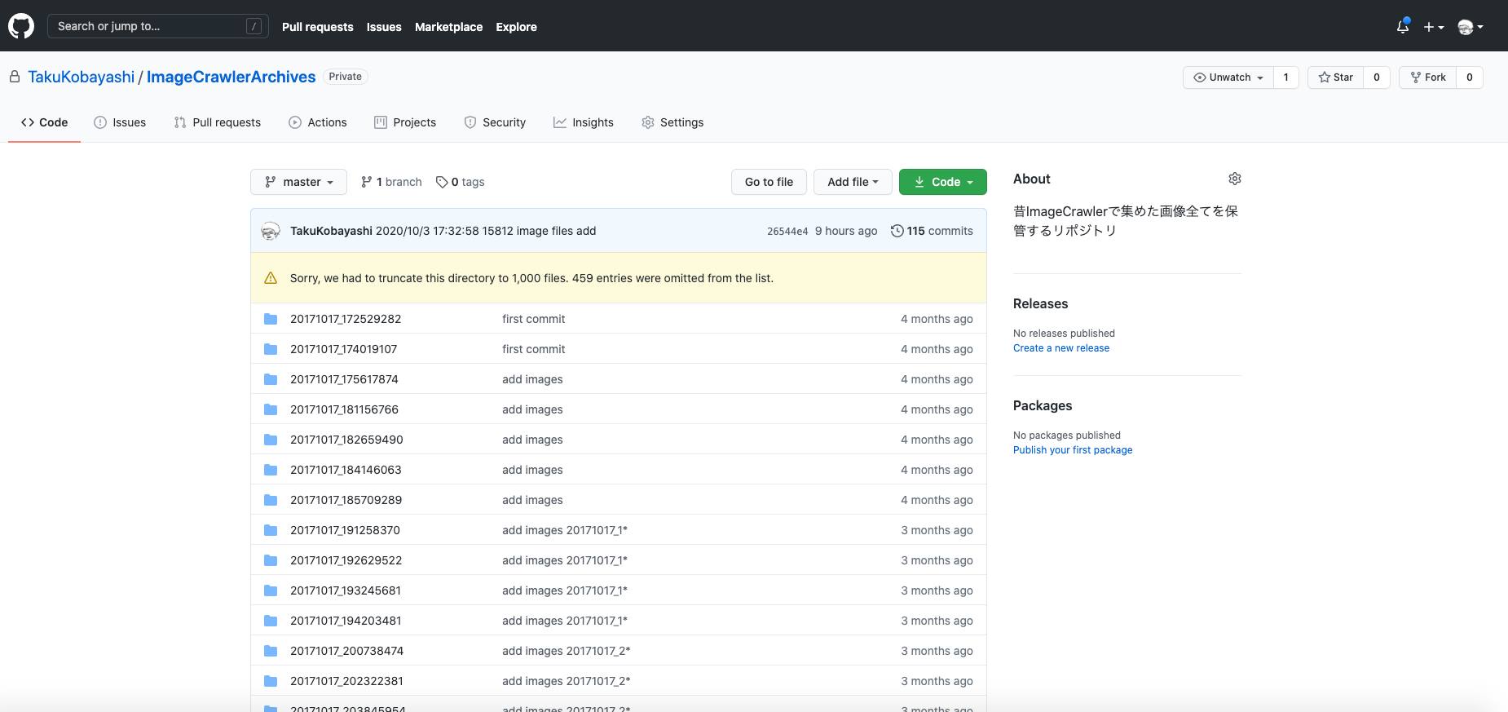Toggle the Unwatch button
1508x712 pixels.
click(1228, 77)
